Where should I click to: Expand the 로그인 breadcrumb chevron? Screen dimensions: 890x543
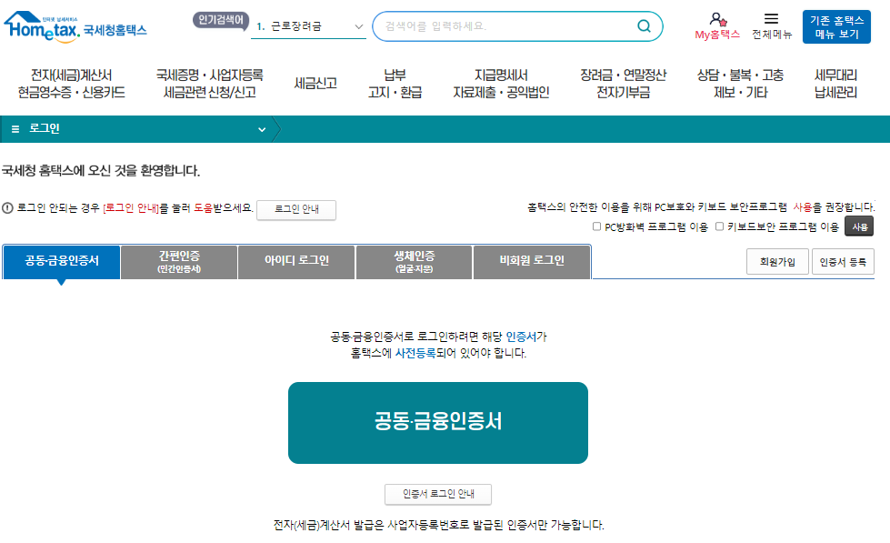[x=263, y=129]
